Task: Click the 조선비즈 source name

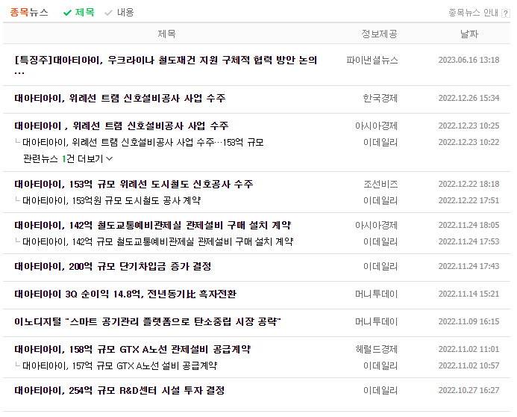Action: click(380, 184)
